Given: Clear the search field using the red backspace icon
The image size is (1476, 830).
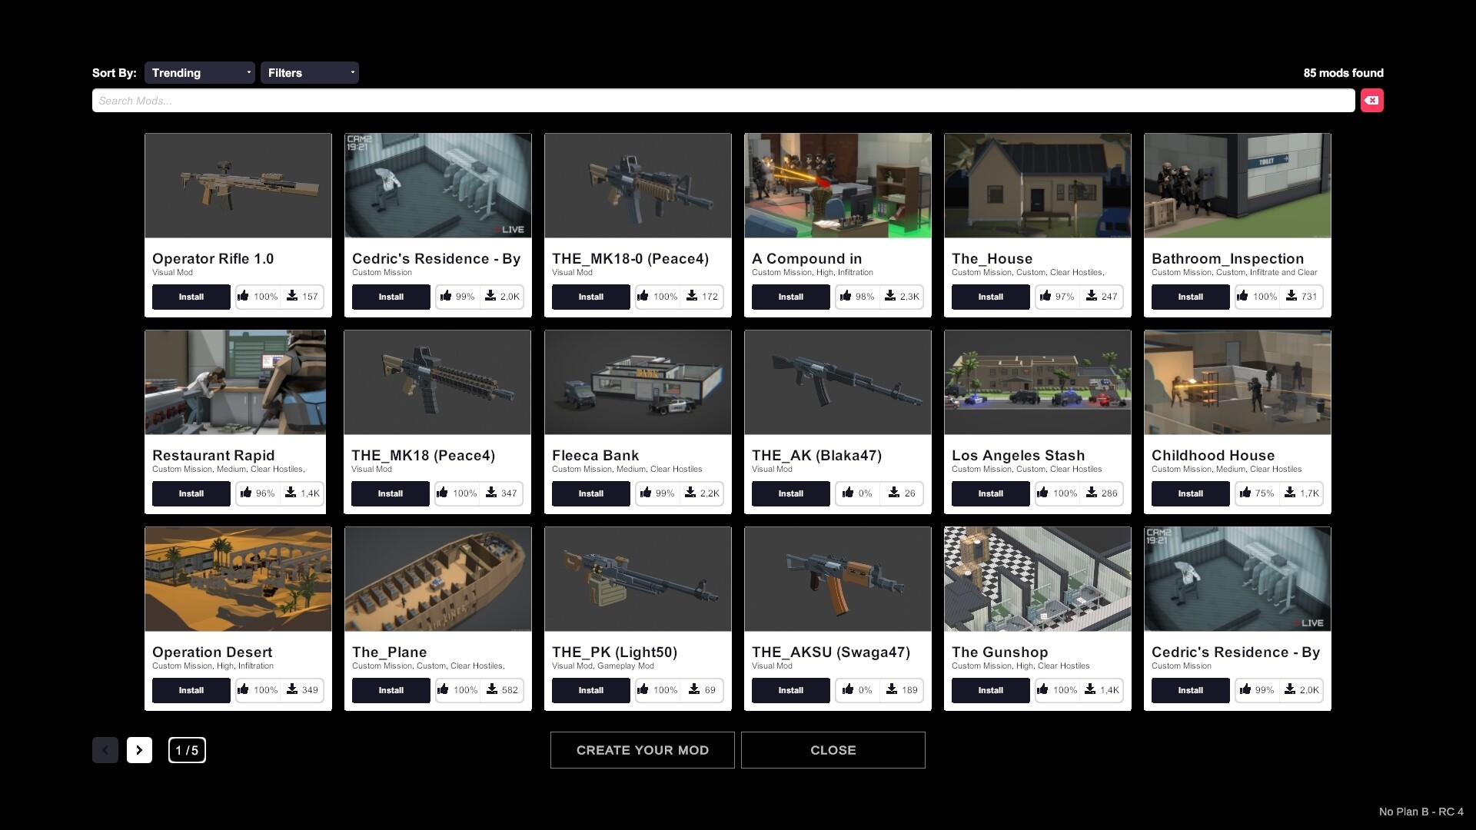Looking at the screenshot, I should coord(1373,100).
